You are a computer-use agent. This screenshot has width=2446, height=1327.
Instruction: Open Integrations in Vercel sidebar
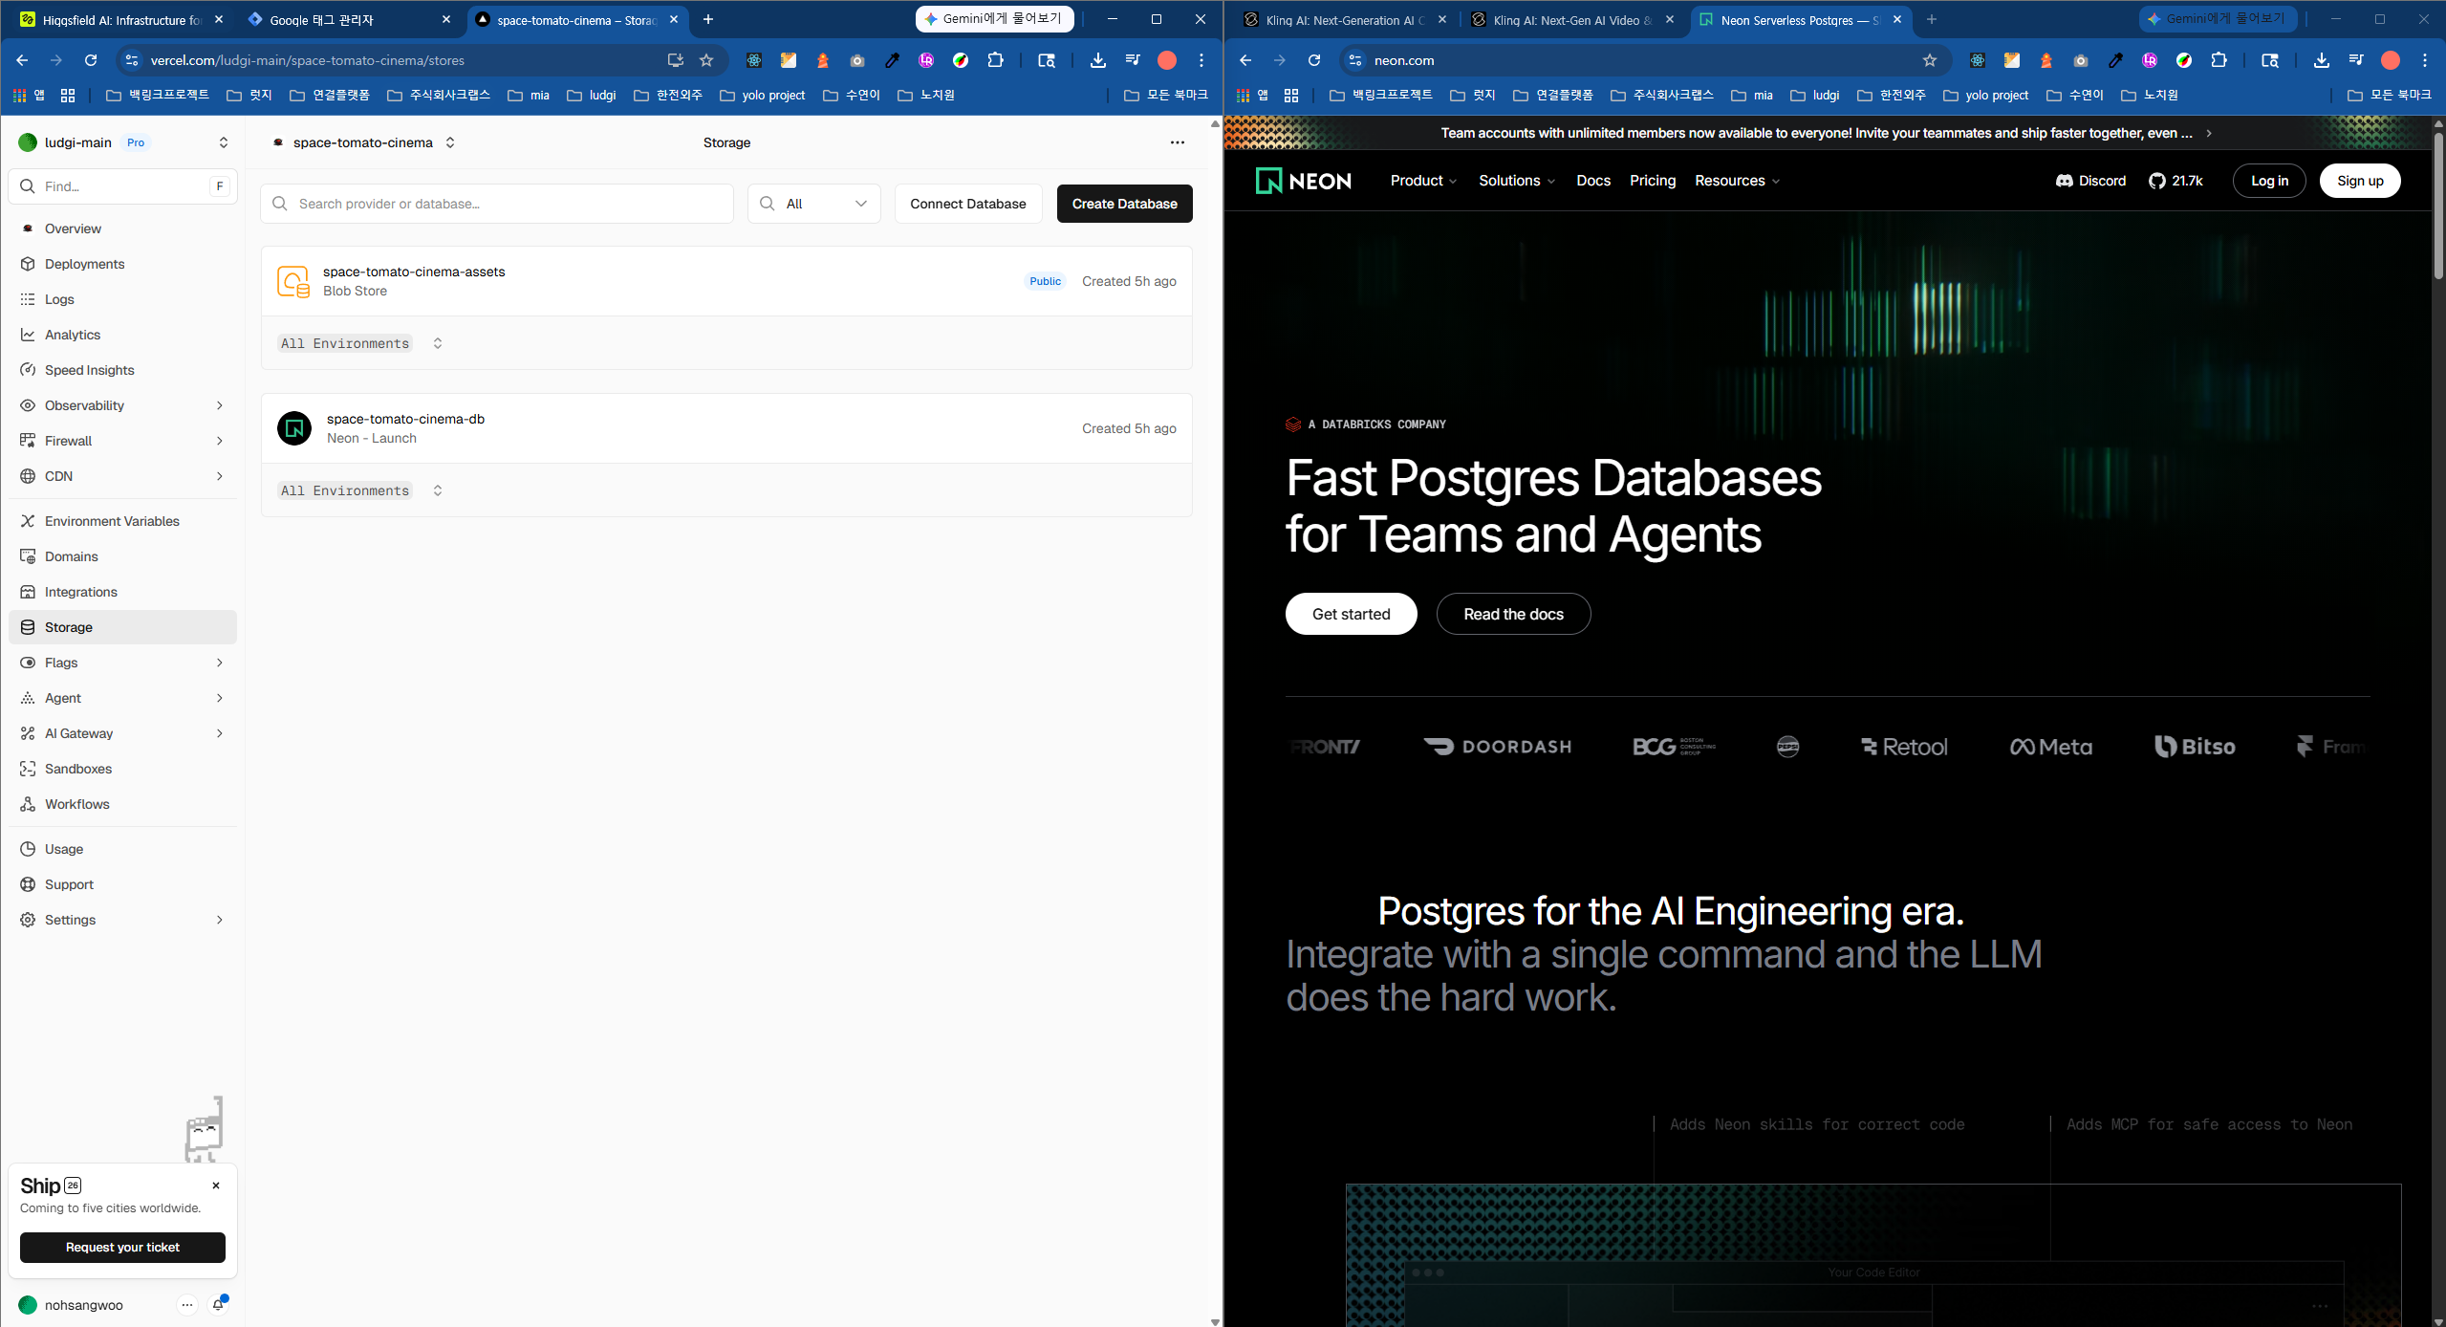point(122,592)
